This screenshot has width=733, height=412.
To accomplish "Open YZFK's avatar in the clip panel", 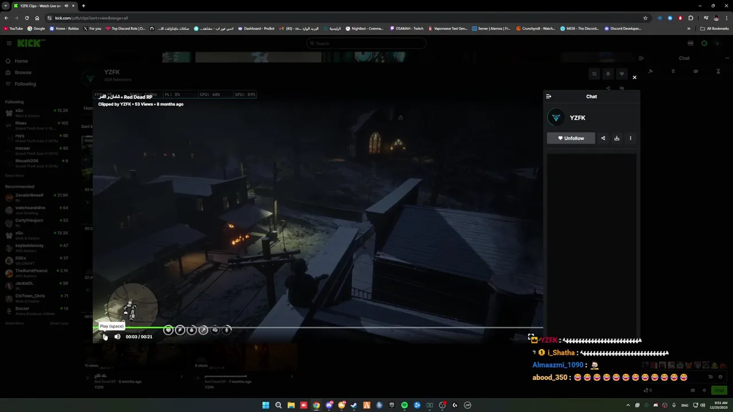I will coord(555,118).
